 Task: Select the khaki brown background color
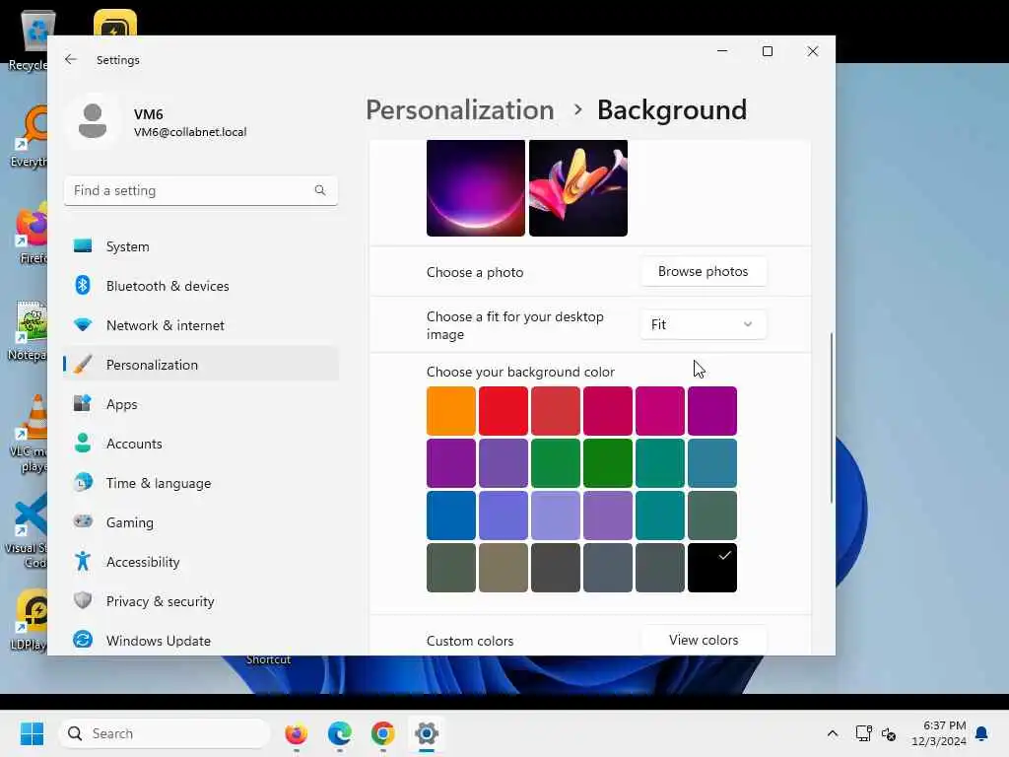pos(504,568)
